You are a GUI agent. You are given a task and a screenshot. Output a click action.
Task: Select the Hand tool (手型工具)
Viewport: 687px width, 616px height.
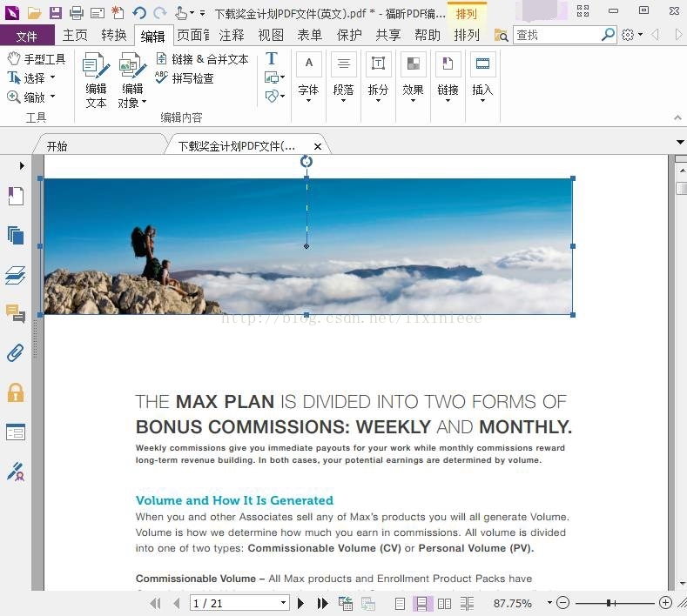37,58
